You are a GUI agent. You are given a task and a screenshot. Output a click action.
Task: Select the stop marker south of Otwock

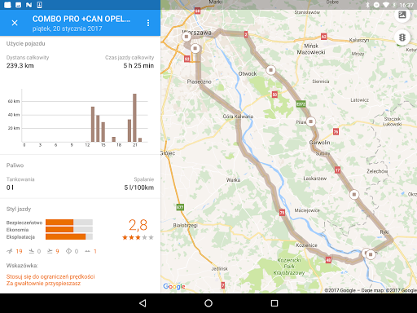pyautogui.click(x=270, y=70)
